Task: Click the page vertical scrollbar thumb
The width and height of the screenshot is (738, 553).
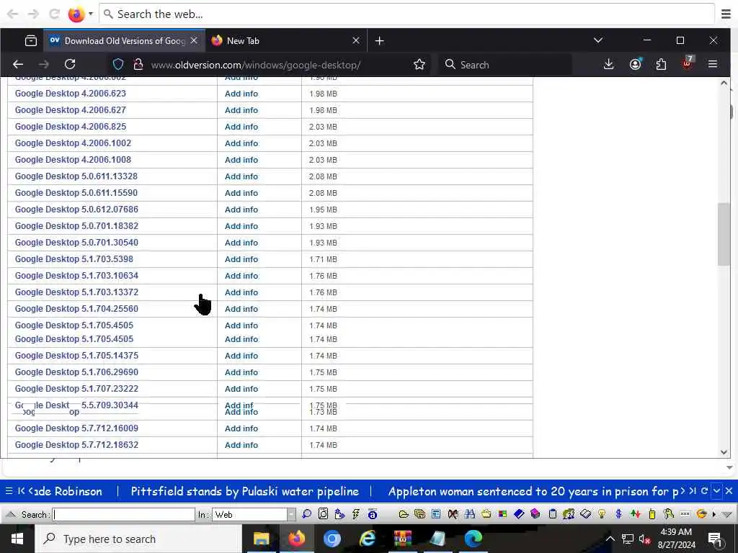Action: tap(724, 234)
